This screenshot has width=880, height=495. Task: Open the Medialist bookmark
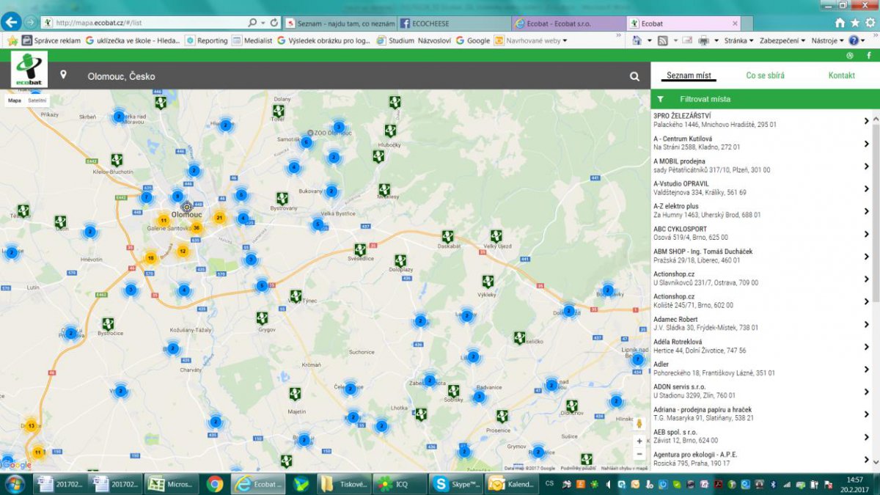point(252,40)
